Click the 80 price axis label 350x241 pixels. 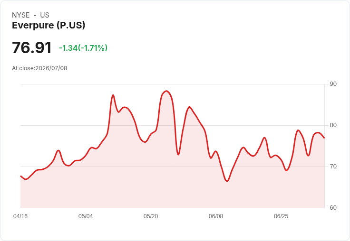(x=333, y=125)
